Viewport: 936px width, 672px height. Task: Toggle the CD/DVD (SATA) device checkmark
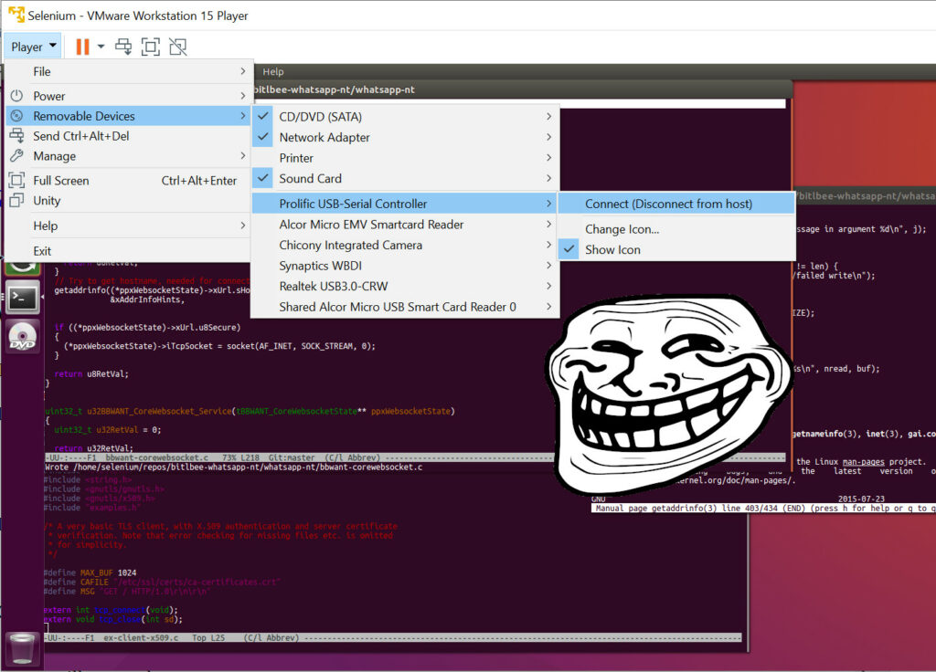pos(262,116)
